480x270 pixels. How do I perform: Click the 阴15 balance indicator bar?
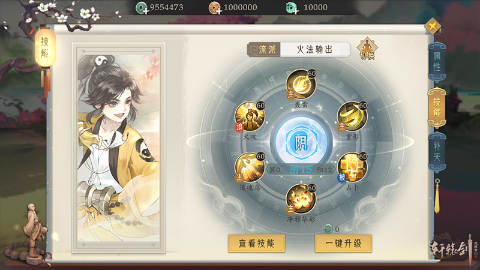[x=301, y=169]
